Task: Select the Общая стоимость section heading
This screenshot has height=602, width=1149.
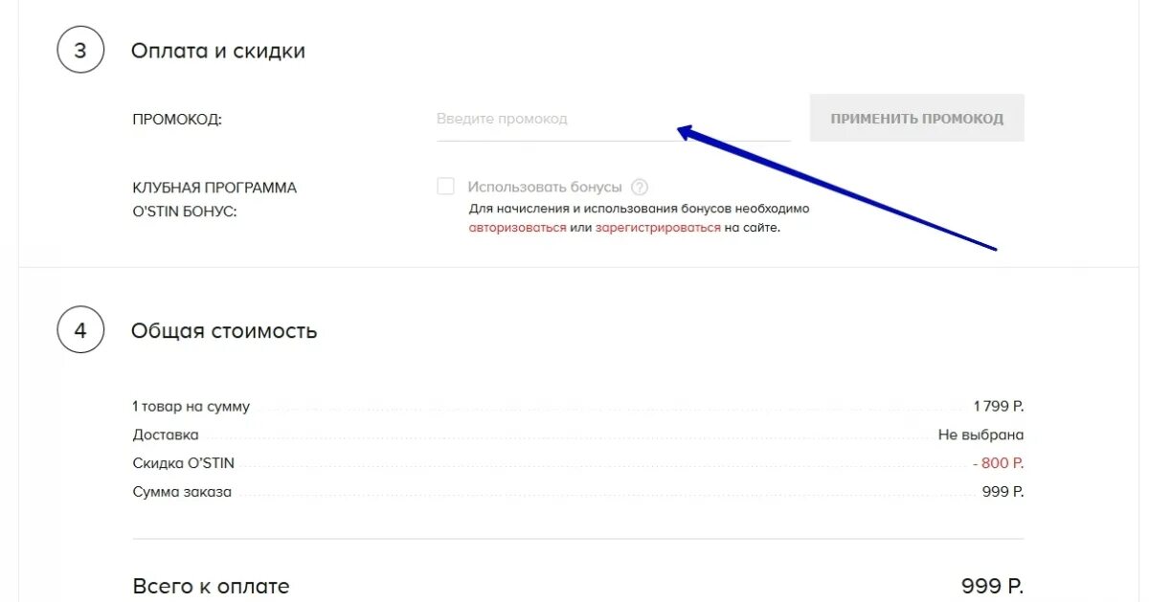Action: (x=224, y=331)
